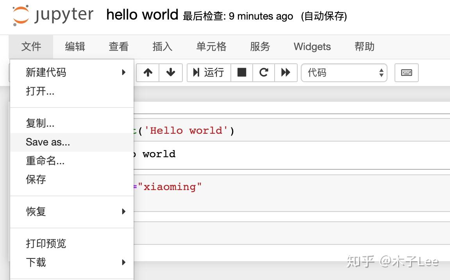Click the fast-forward restart-and-run-all icon
Viewport: 450px width, 280px height.
286,73
